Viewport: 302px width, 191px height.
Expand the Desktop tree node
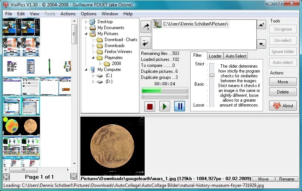tap(86, 22)
